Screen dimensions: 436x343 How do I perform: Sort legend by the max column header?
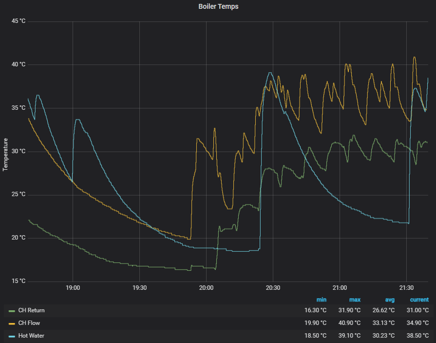355,300
